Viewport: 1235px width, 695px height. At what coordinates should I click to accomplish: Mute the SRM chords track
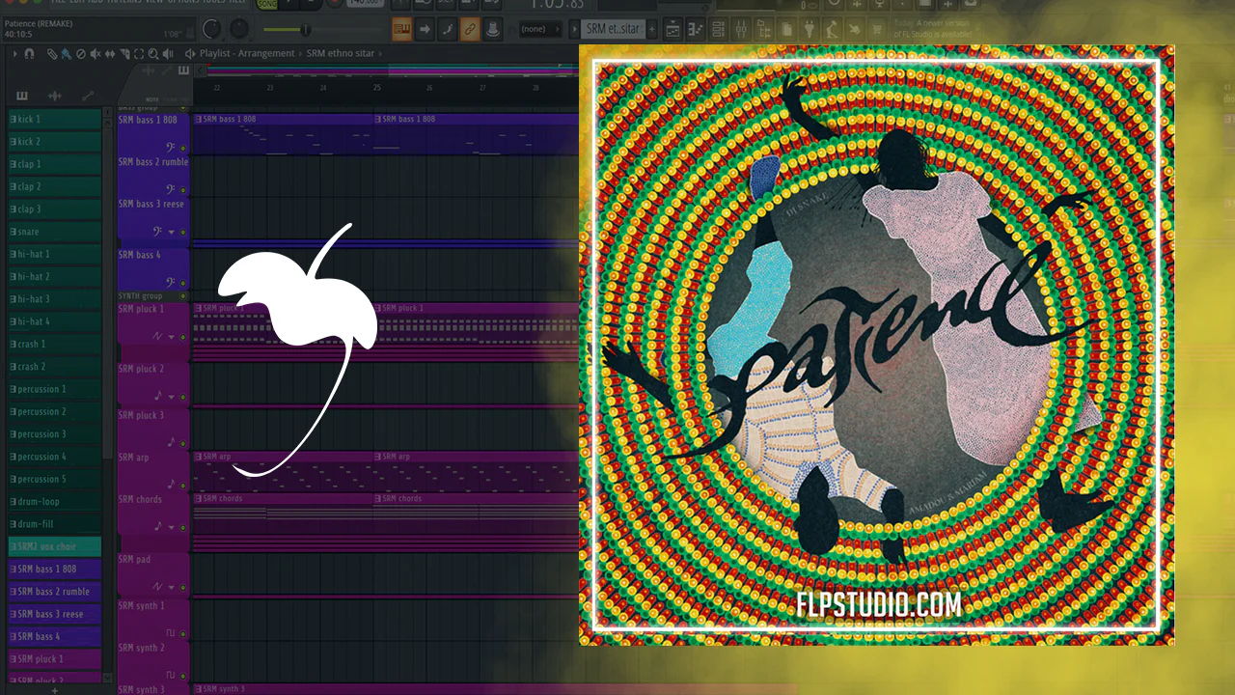[183, 527]
